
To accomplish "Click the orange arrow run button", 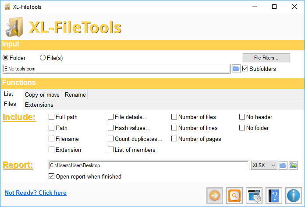I will click(x=215, y=195).
